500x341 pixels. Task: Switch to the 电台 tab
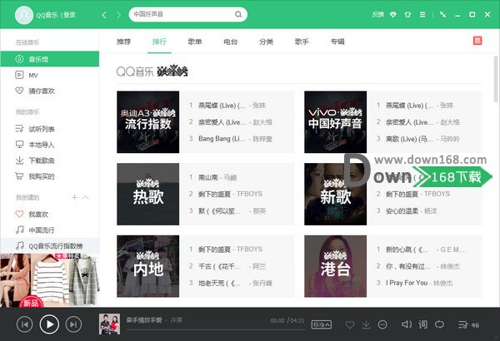[x=231, y=42]
